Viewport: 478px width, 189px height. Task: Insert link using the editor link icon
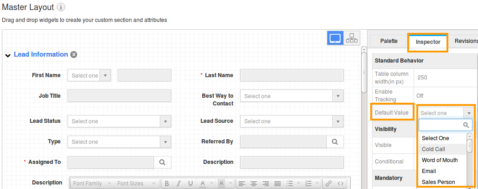[328, 184]
